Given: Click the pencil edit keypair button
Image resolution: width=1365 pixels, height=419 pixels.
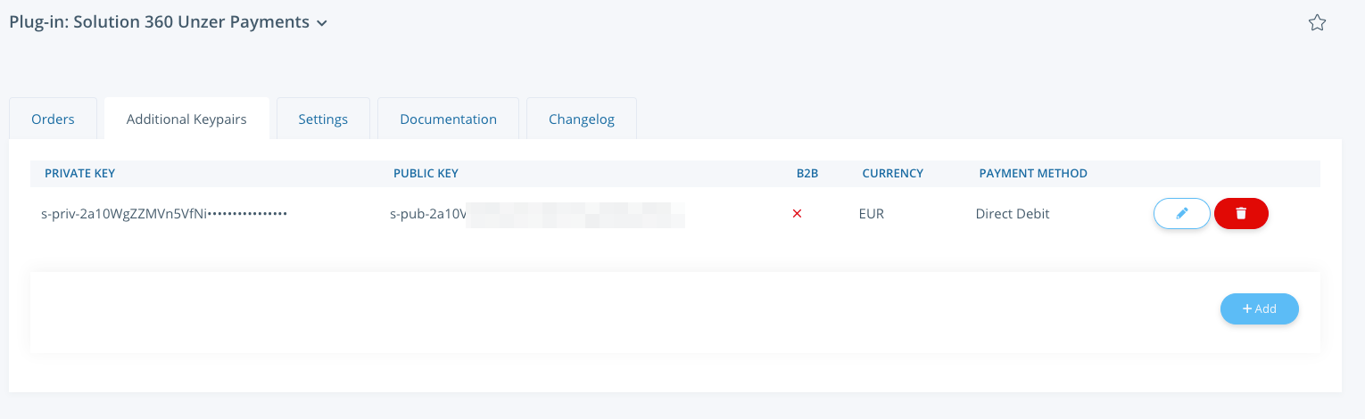Looking at the screenshot, I should click(1182, 214).
